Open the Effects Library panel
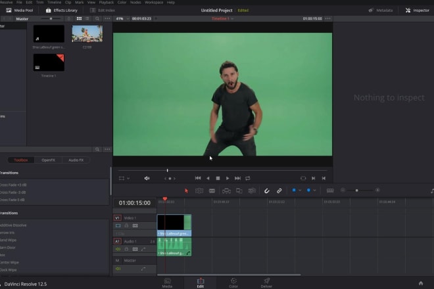Viewport: 434px width, 289px height. pos(61,11)
